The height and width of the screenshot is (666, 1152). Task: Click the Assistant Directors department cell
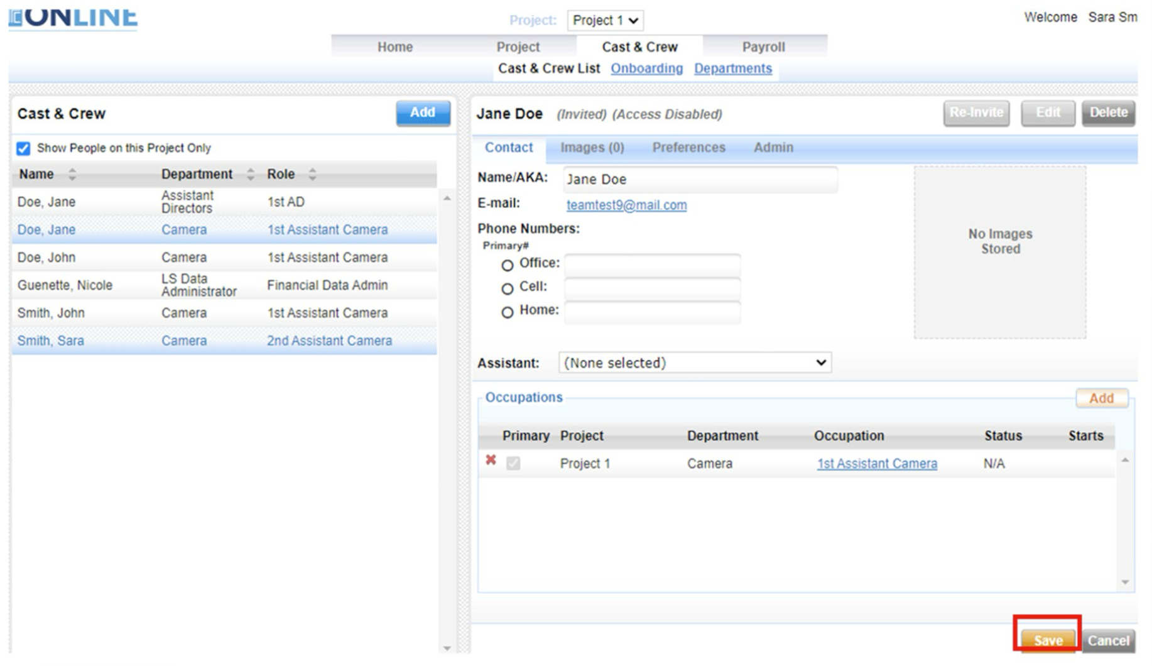click(x=187, y=202)
